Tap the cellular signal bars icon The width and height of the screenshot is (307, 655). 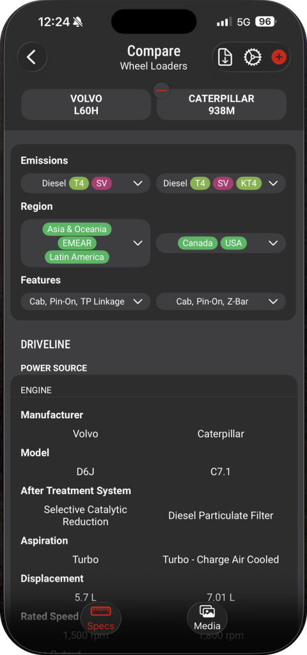tap(224, 22)
